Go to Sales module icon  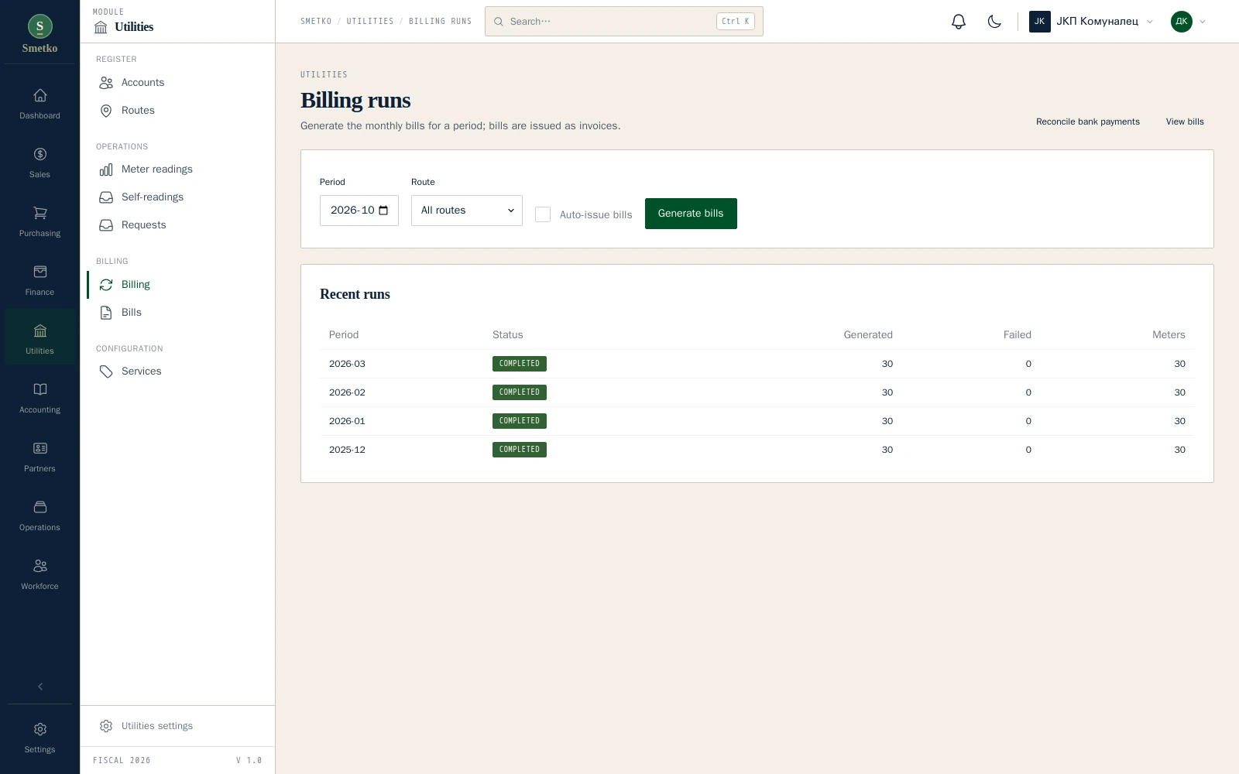click(39, 163)
